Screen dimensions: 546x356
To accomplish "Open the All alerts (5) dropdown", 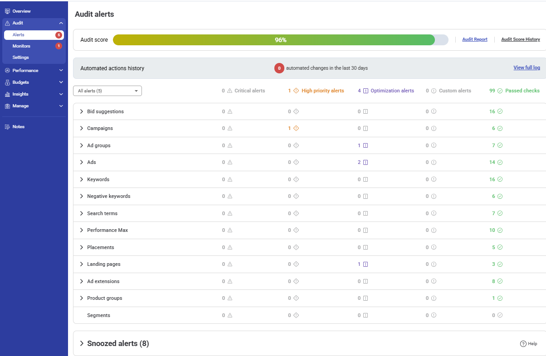I will coord(107,91).
